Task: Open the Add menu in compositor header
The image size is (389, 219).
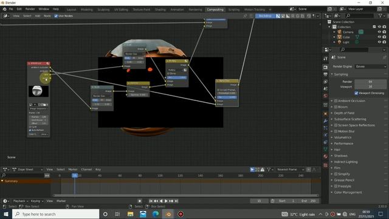Action: (38, 16)
